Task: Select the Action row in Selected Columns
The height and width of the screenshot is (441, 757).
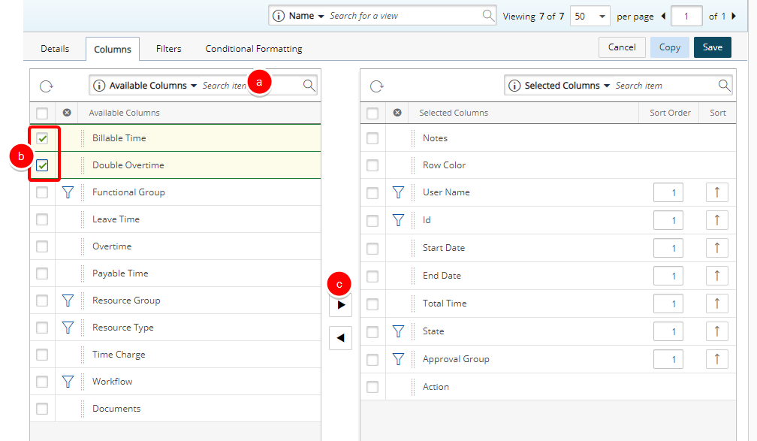Action: (548, 387)
